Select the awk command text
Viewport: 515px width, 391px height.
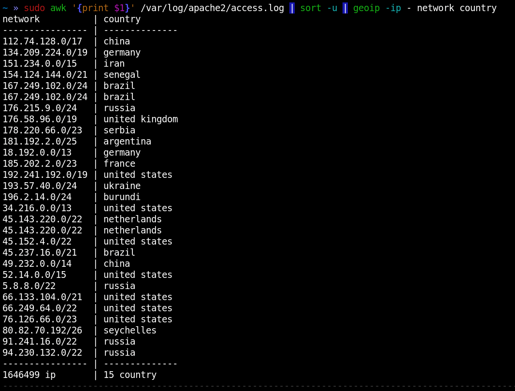coord(58,8)
